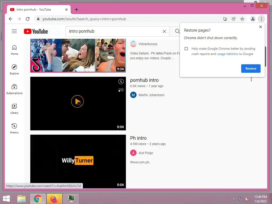Open the 'Ph intro' video thumbnail
The height and width of the screenshot is (204, 272).
pos(78,161)
